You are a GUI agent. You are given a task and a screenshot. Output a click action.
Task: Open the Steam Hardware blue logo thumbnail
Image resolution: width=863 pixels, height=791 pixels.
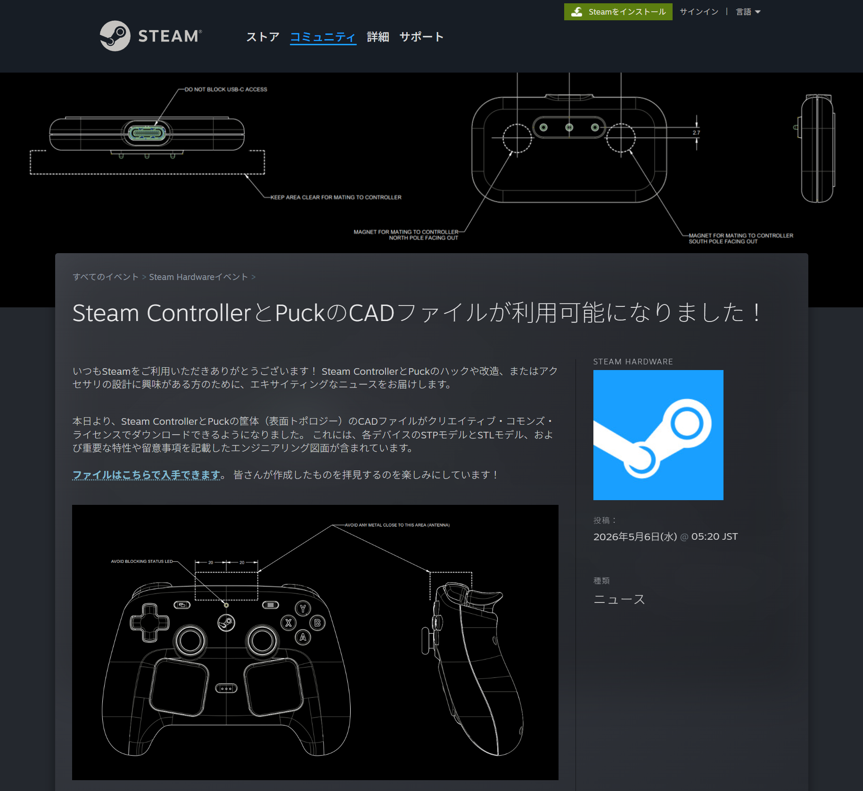click(x=658, y=435)
